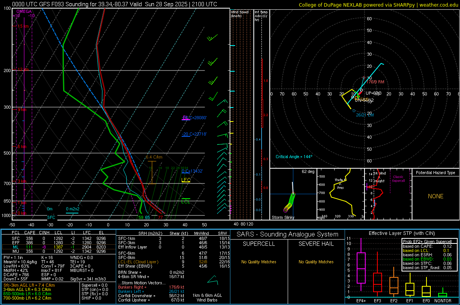460x305 pixels.
Task: Click the Storm Slinky panel caption
Action: click(283, 217)
